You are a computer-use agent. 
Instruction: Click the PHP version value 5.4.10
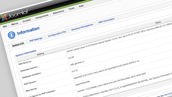pyautogui.click(x=75, y=71)
